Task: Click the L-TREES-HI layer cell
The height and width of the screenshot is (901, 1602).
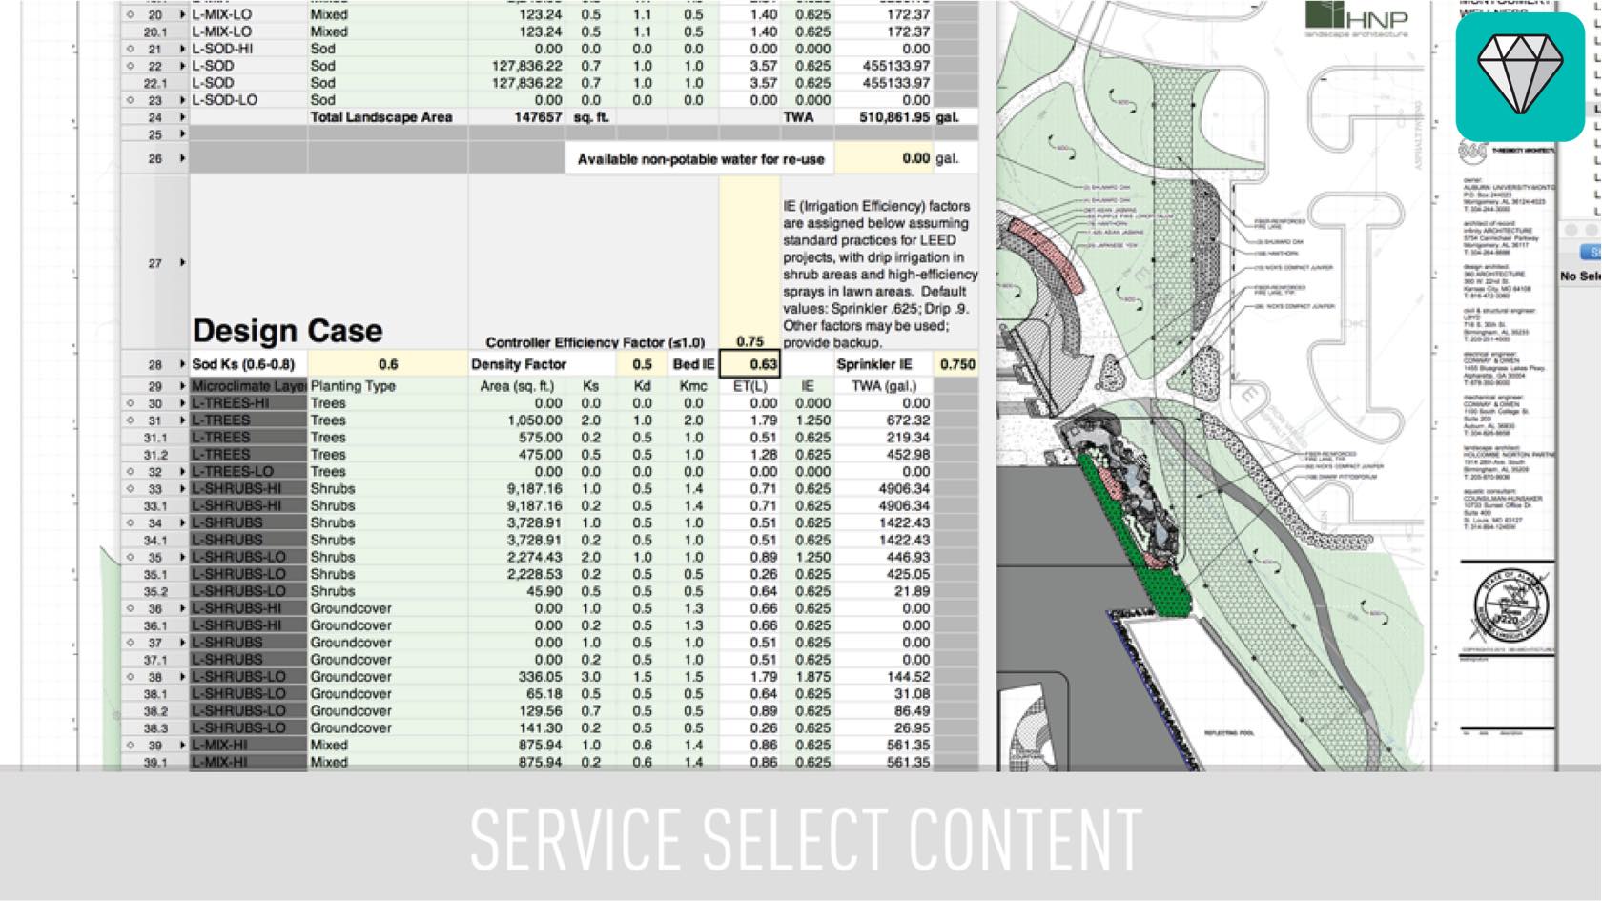Action: click(248, 403)
